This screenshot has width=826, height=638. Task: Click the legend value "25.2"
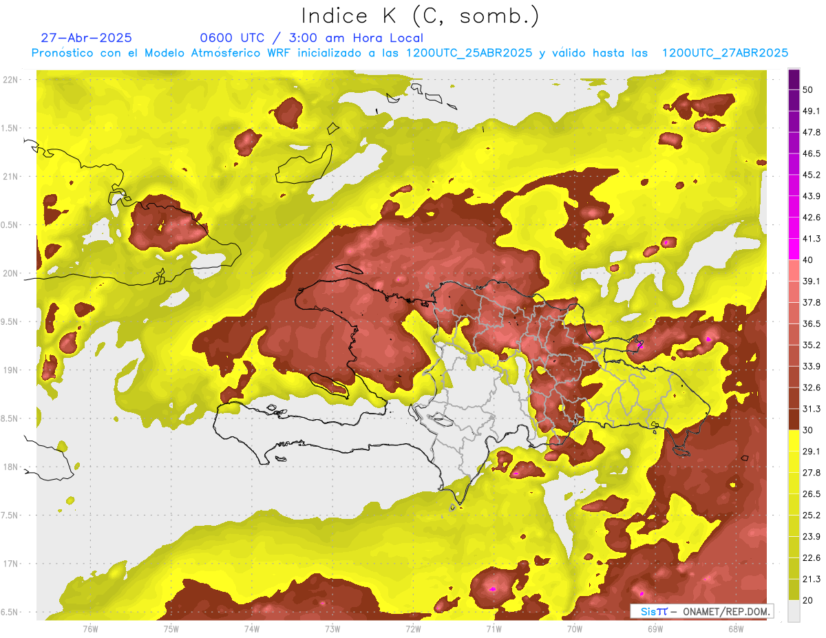(812, 515)
